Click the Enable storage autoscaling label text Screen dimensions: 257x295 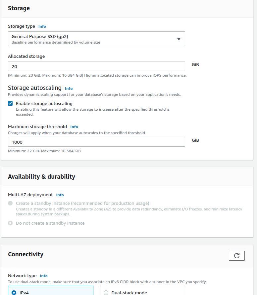click(x=44, y=103)
